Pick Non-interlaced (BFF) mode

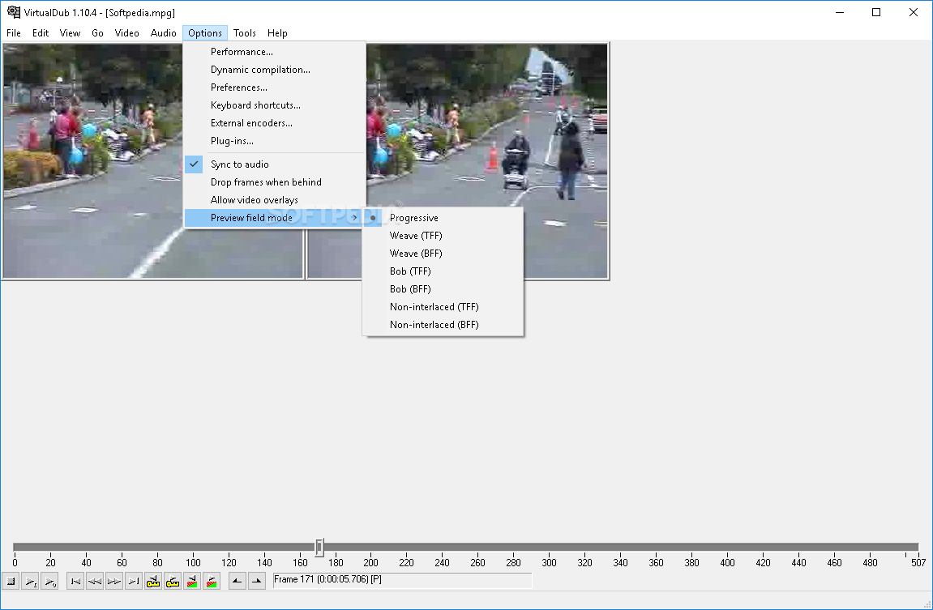443,325
